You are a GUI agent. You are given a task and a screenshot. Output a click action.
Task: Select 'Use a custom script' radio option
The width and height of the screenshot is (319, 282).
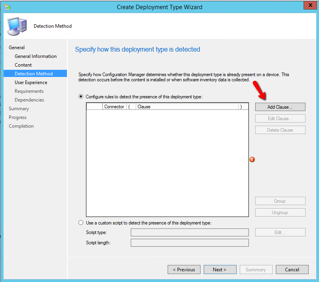(x=81, y=223)
